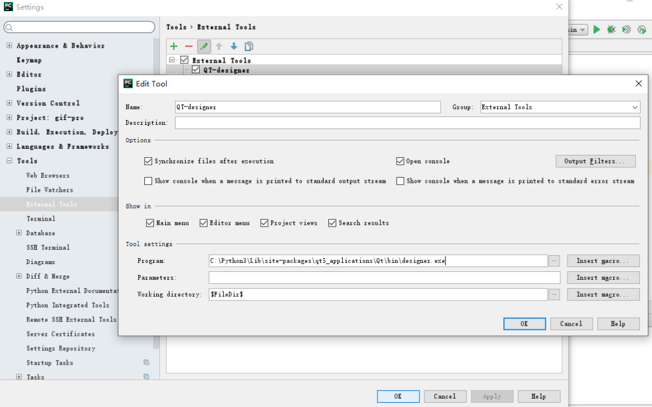This screenshot has width=652, height=407.
Task: Expand Appearance & Behavior settings
Action: tap(9, 45)
